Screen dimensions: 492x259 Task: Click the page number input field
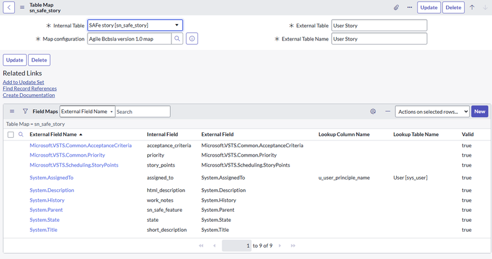coord(237,246)
